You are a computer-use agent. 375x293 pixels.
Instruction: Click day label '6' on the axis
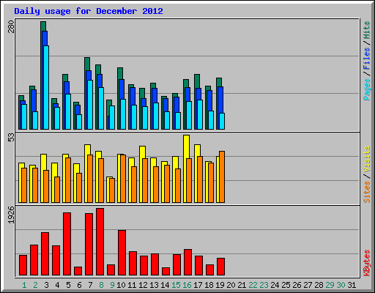(x=79, y=285)
